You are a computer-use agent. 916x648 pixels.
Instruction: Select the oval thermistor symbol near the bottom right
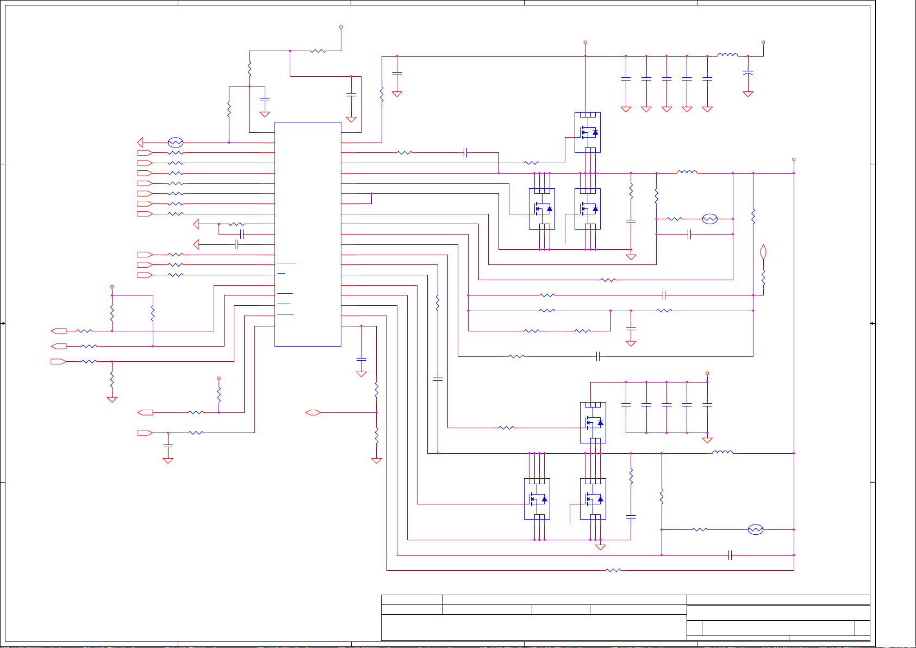[x=756, y=529]
